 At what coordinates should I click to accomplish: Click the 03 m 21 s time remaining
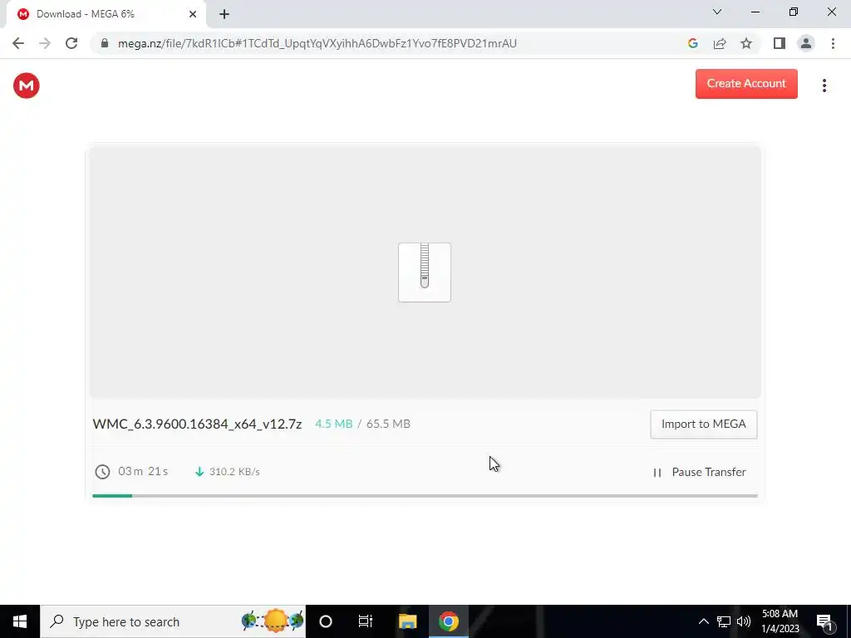point(143,471)
